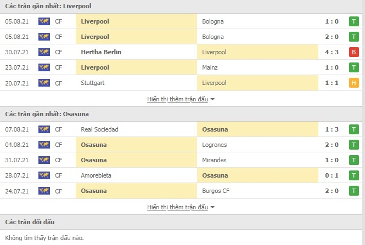Viewport: 365px width, 245px height.
Task: Select the Real Sociedad team name
Action: (x=99, y=129)
